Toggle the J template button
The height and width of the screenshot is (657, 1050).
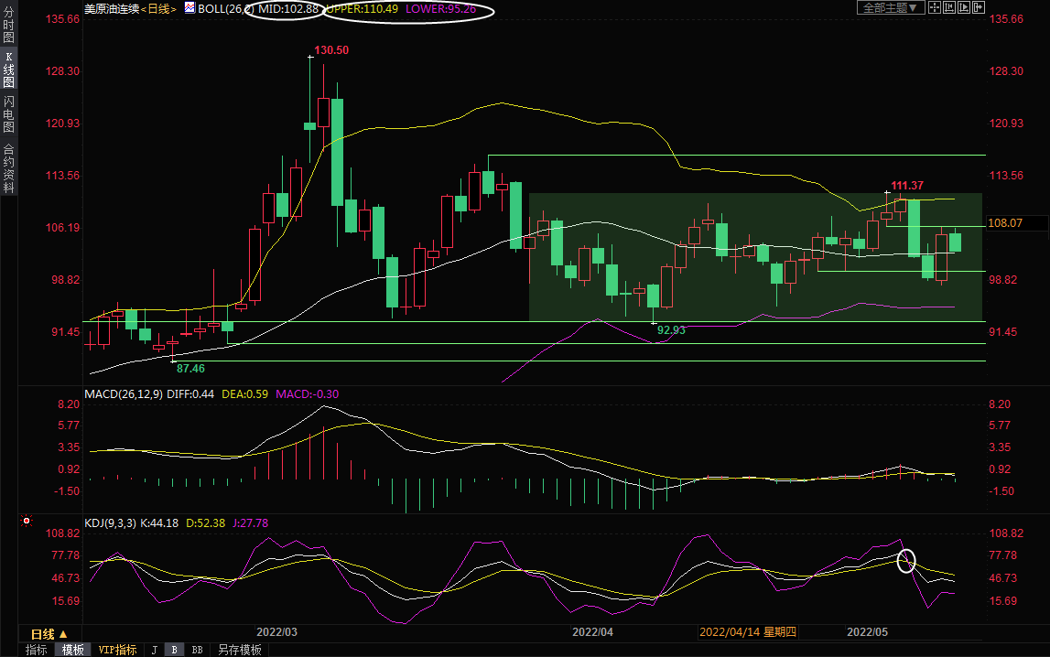[x=154, y=650]
